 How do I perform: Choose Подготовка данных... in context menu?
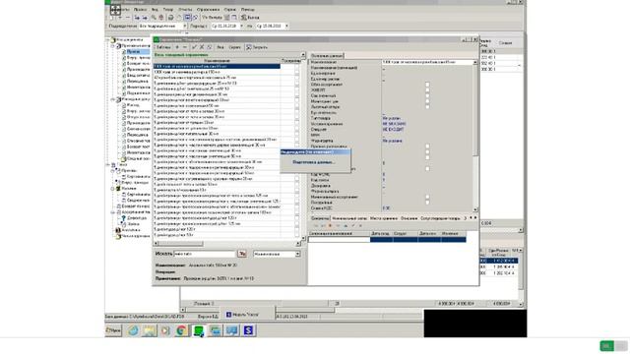pyautogui.click(x=314, y=162)
